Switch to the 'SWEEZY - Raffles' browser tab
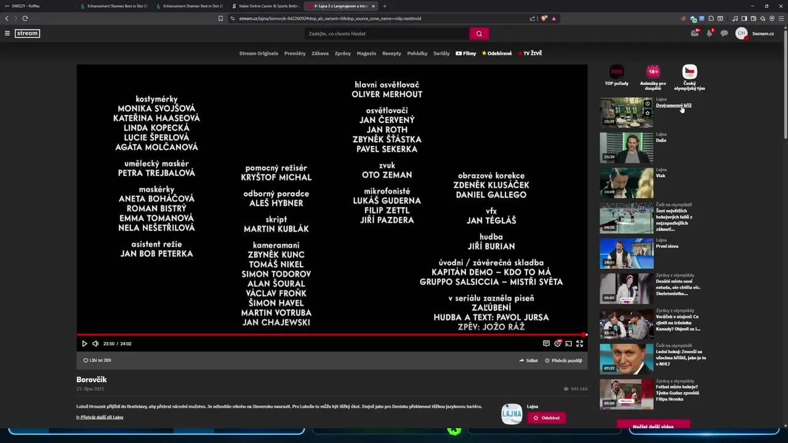Viewport: 788px width, 443px height. tap(38, 6)
